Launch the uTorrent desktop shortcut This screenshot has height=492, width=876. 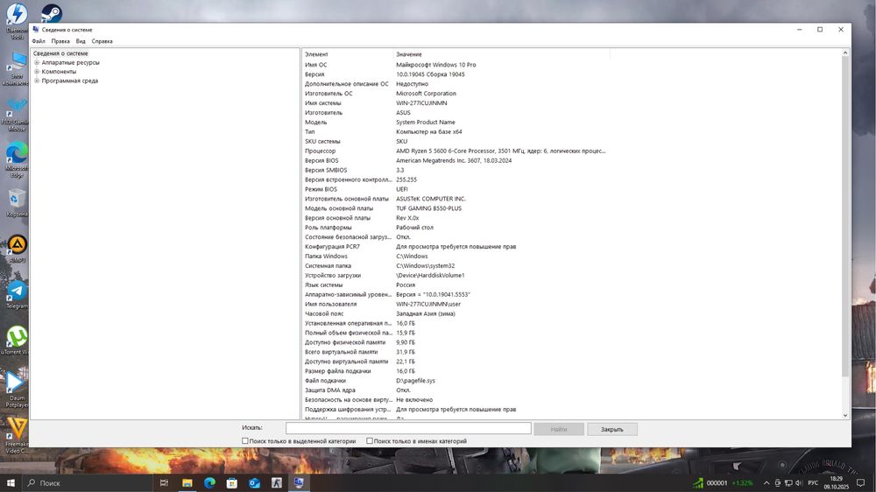pos(17,341)
